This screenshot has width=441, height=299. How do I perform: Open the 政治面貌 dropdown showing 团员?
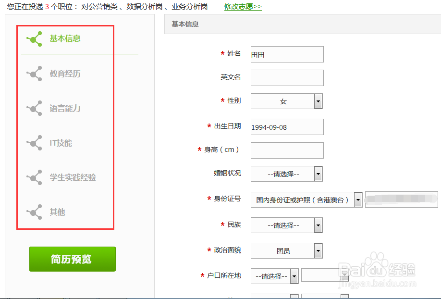tap(287, 250)
